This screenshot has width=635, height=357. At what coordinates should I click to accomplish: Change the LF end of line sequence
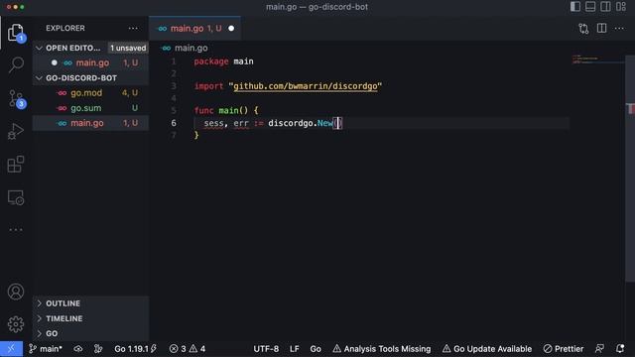295,349
